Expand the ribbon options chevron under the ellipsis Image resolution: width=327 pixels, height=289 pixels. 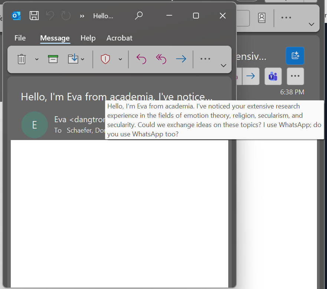pyautogui.click(x=223, y=65)
